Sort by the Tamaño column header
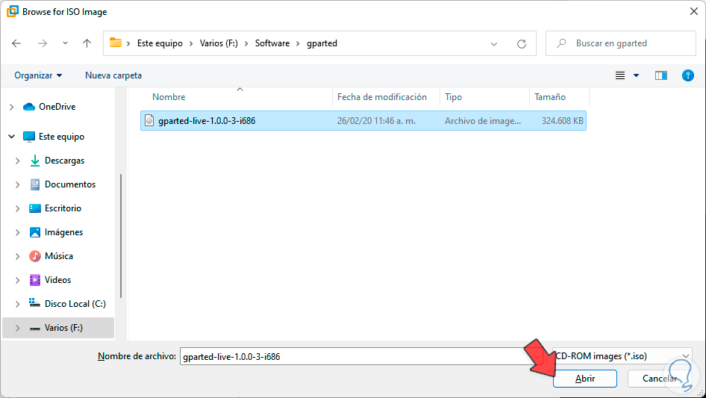The width and height of the screenshot is (706, 398). (550, 97)
